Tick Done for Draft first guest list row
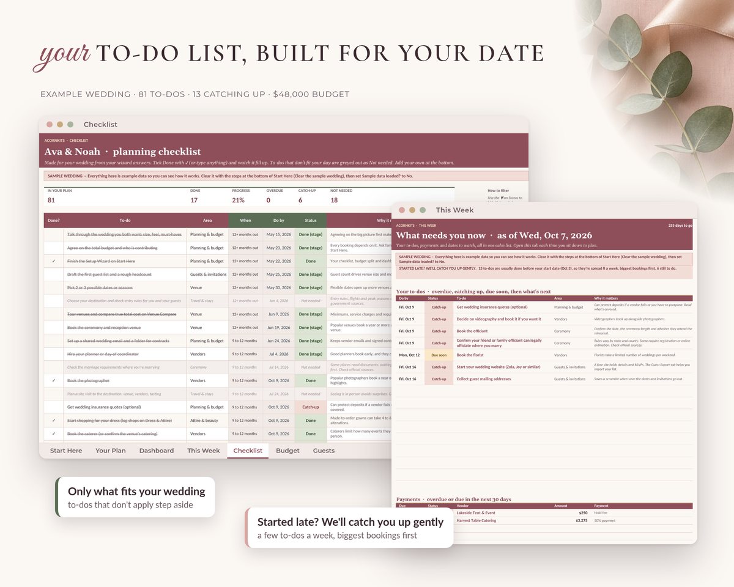 (x=54, y=274)
